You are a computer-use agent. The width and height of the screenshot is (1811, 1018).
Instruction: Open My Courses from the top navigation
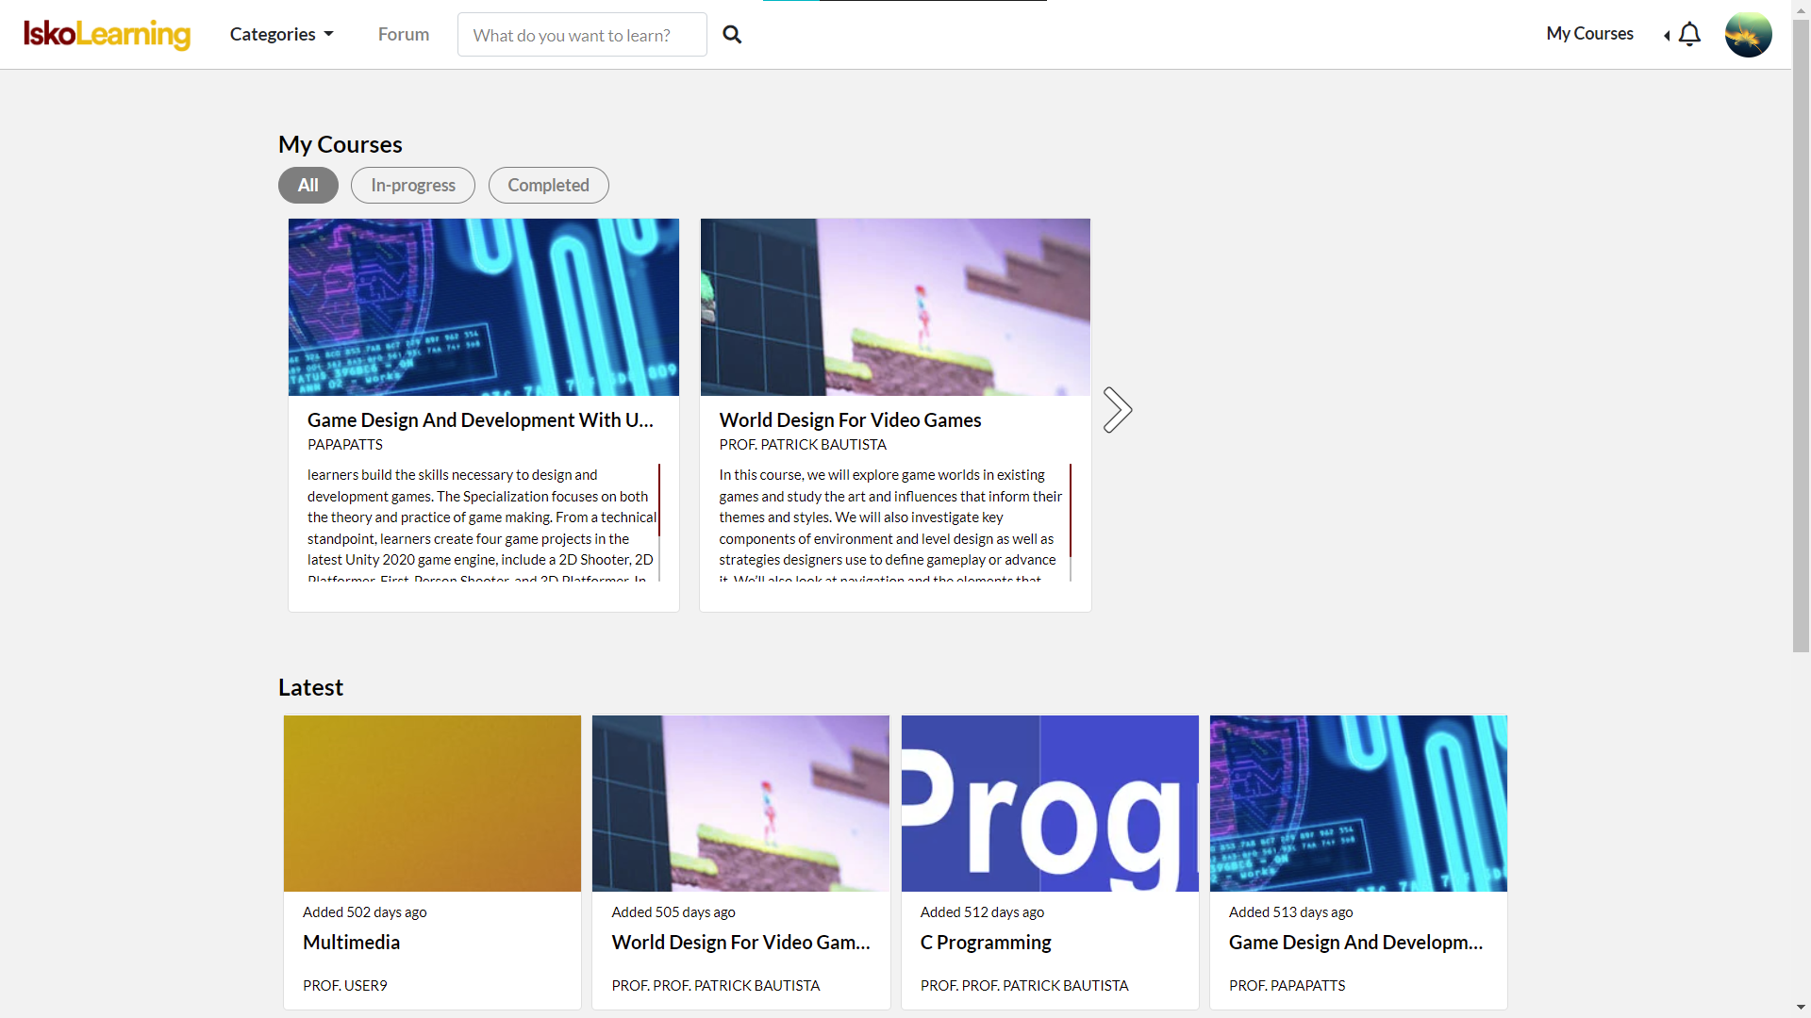coord(1589,34)
